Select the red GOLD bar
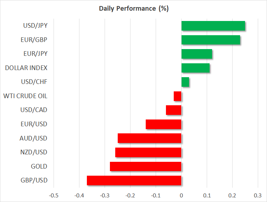Viewport: 267px width, 202px height. pos(145,166)
